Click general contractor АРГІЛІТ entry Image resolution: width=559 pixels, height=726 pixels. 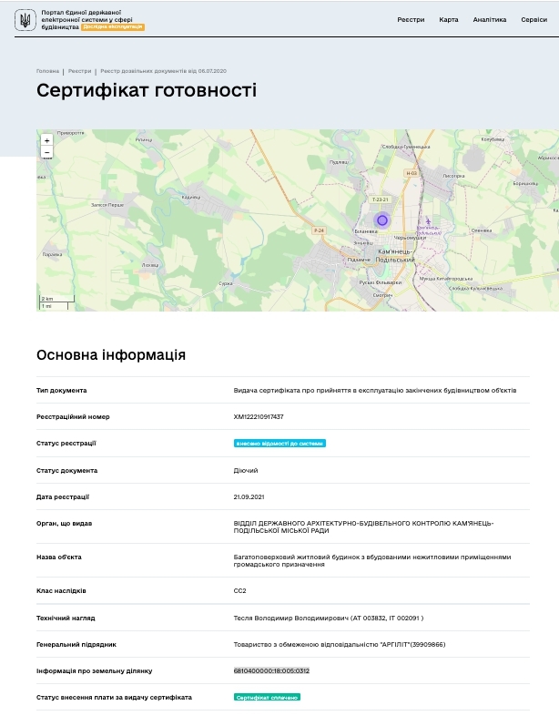pyautogui.click(x=340, y=645)
